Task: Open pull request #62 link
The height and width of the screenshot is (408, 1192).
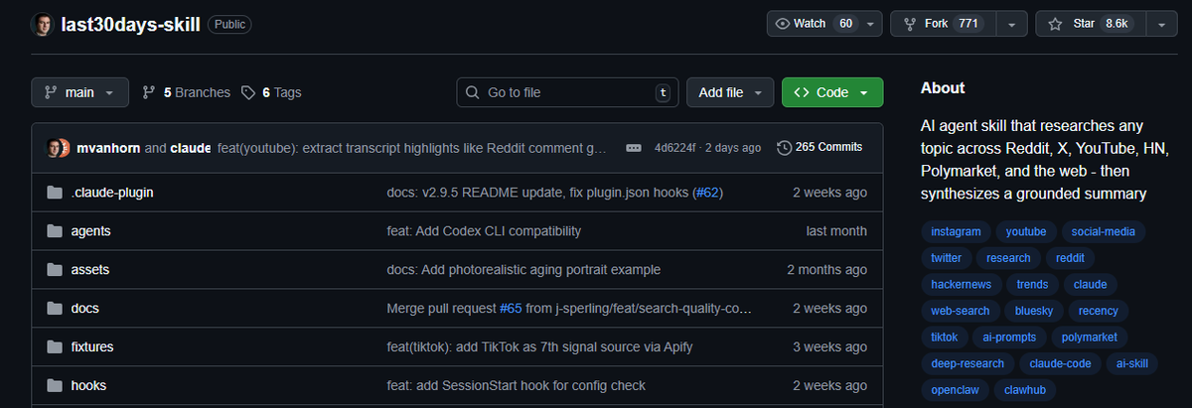Action: click(707, 193)
